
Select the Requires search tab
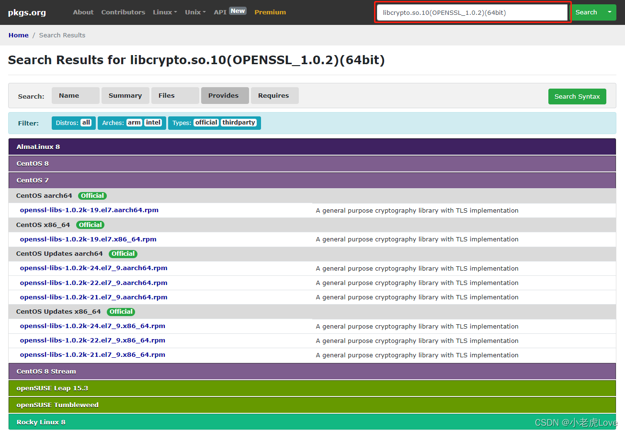click(275, 95)
